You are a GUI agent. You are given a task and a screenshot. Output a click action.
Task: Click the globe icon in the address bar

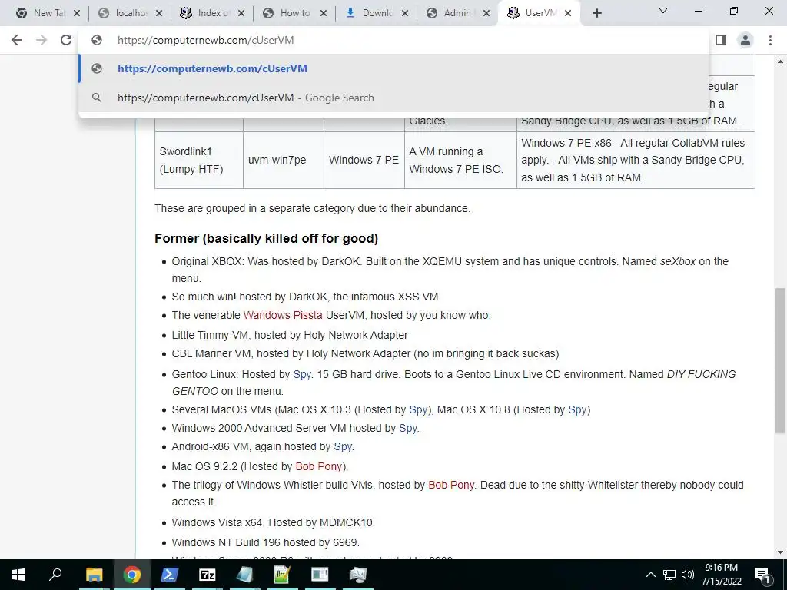[97, 40]
